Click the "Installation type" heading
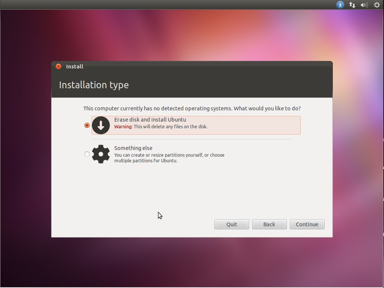This screenshot has height=288, width=384. coord(94,85)
